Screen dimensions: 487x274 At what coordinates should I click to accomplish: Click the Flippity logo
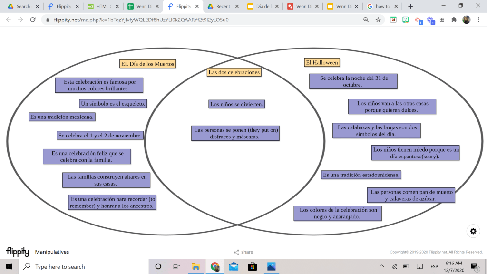[x=17, y=252]
